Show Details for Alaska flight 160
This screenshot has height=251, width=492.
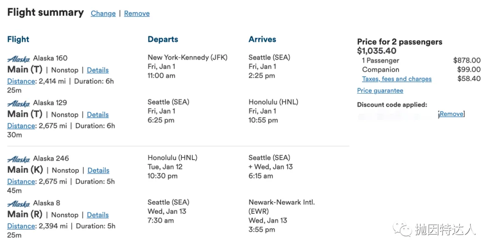pos(97,70)
